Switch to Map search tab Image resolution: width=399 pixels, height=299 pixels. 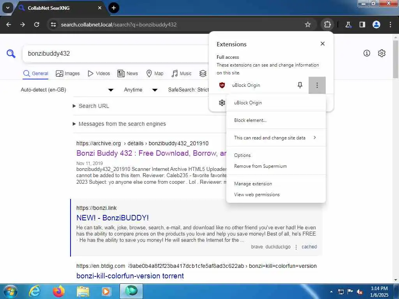coord(155,74)
